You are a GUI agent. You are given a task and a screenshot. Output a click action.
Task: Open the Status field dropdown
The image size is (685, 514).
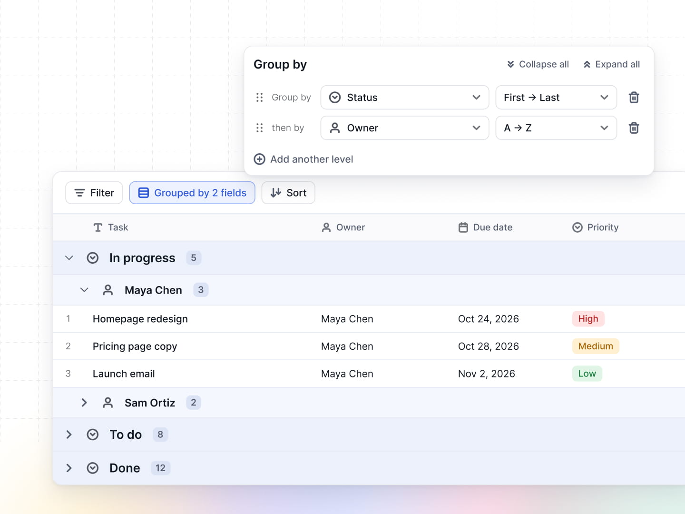pyautogui.click(x=405, y=98)
